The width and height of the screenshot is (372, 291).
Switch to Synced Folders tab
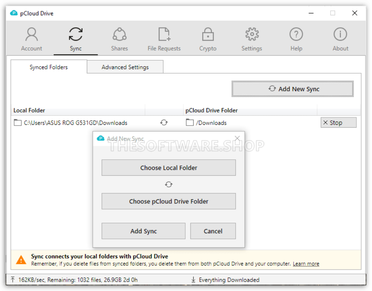coord(49,67)
